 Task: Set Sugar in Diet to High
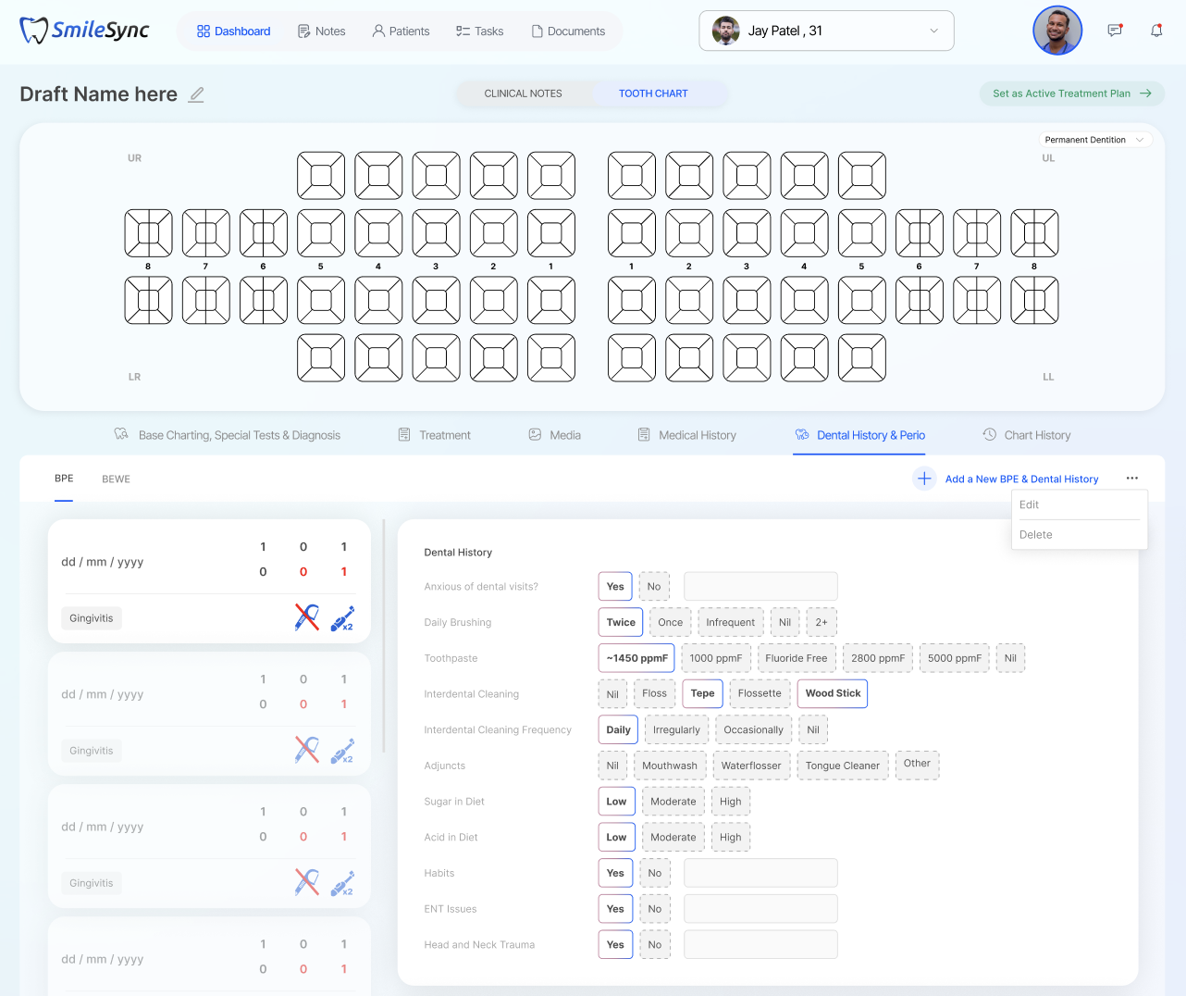tap(730, 802)
